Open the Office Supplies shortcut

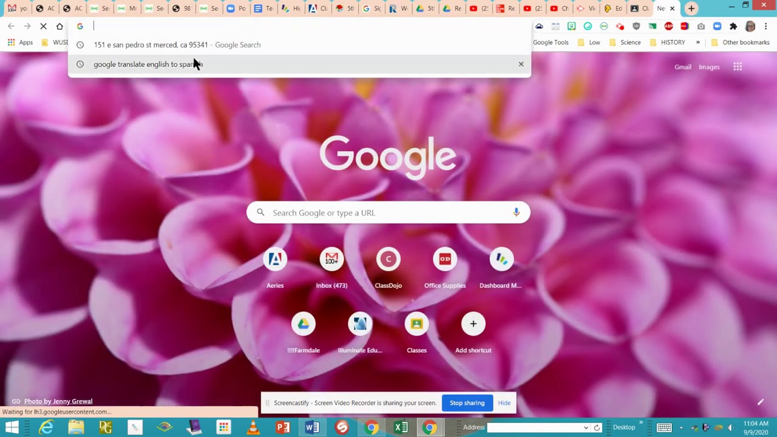tap(445, 268)
